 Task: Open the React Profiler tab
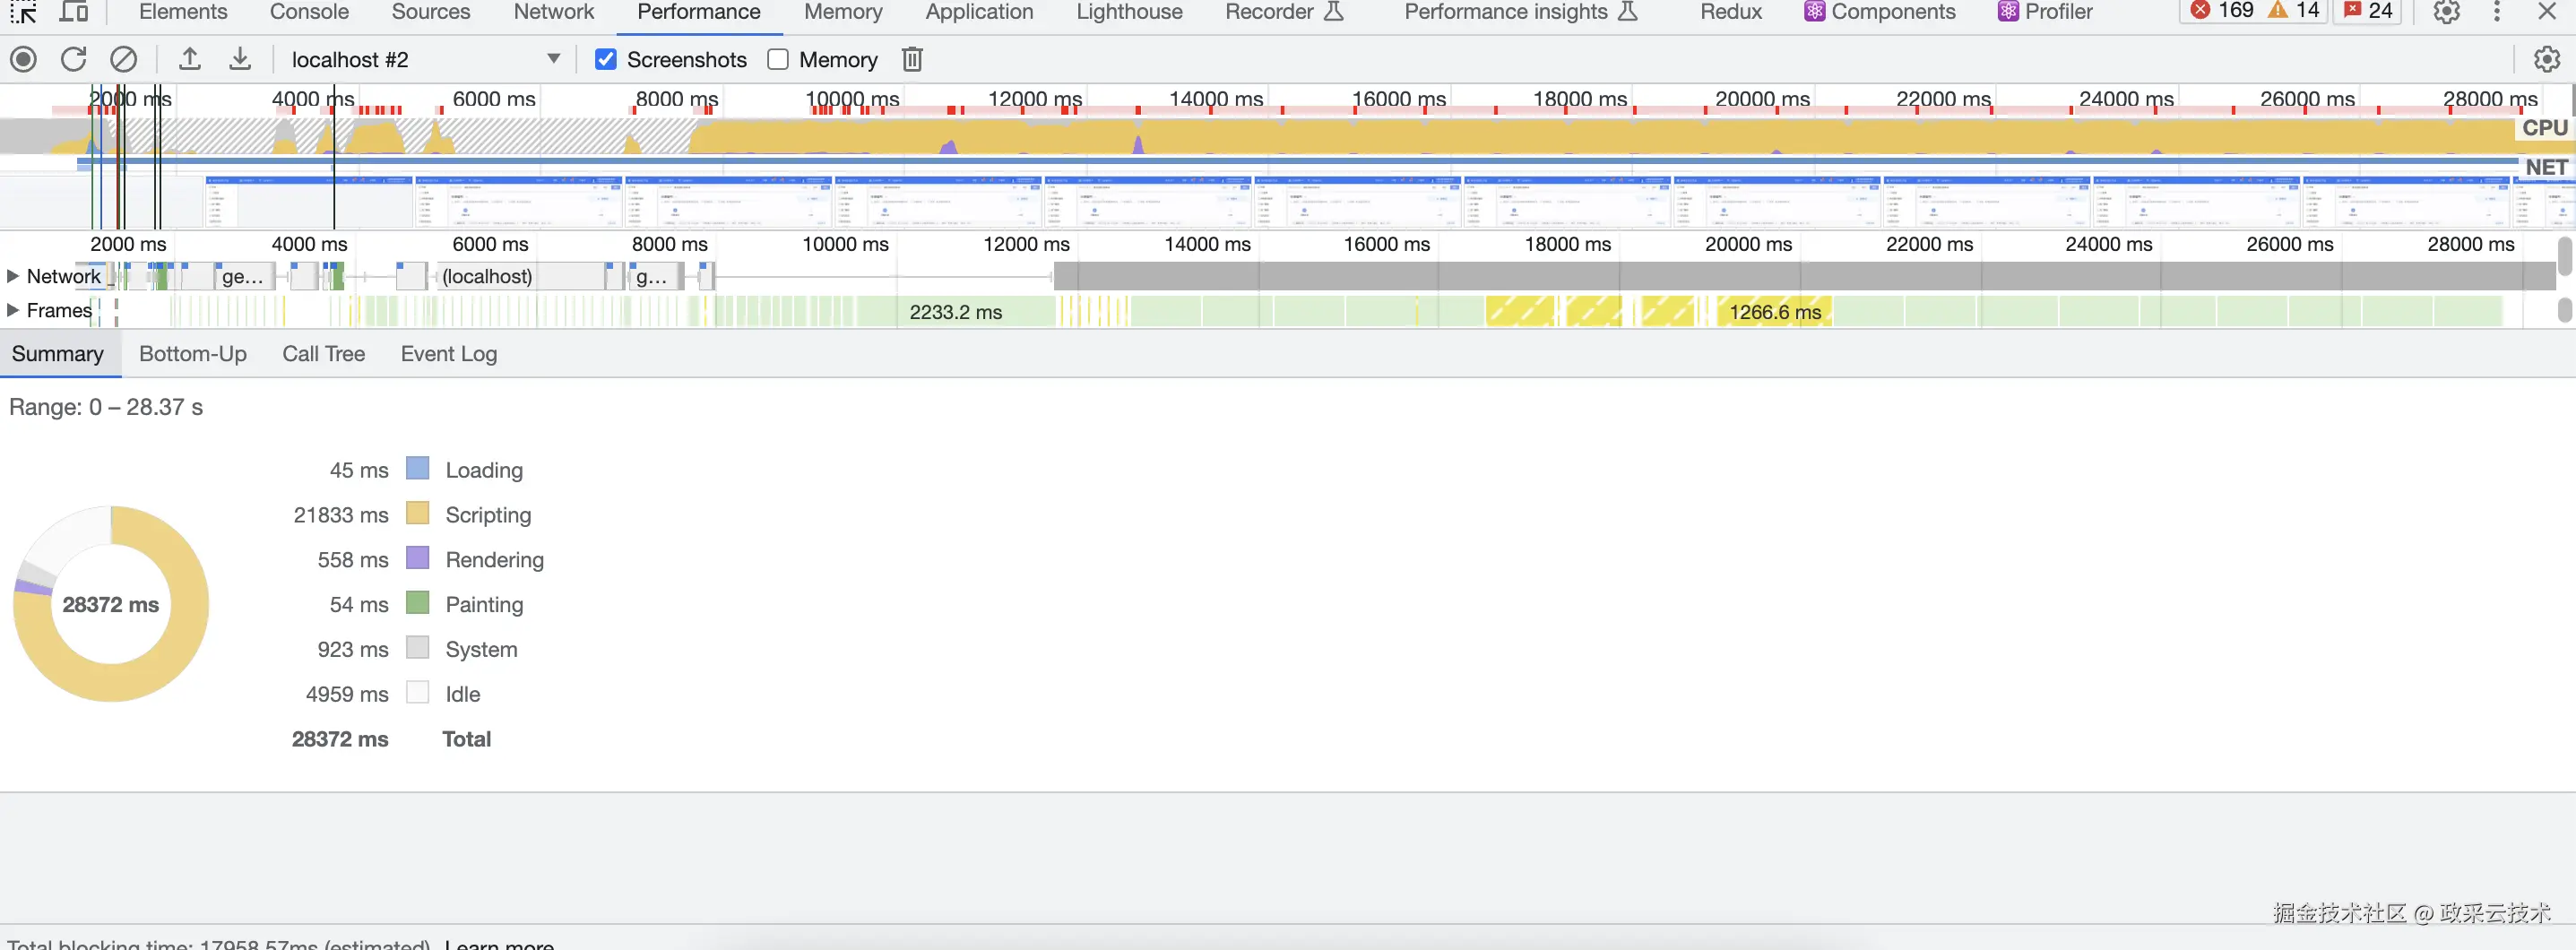[x=2045, y=12]
